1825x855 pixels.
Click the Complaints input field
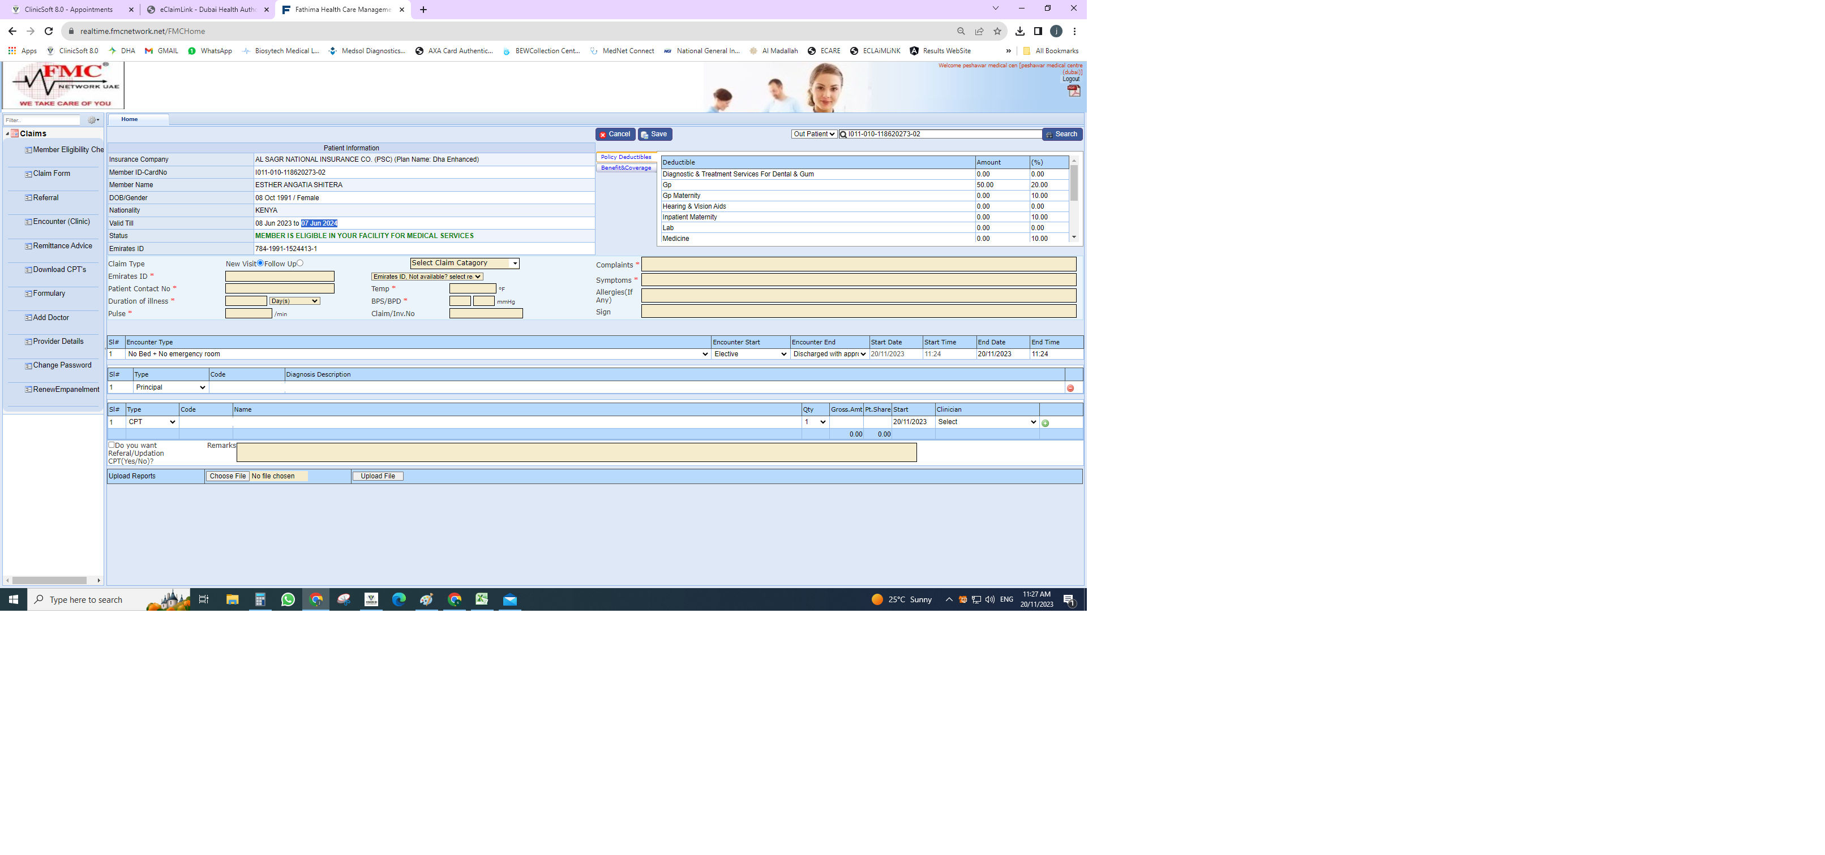(x=858, y=265)
